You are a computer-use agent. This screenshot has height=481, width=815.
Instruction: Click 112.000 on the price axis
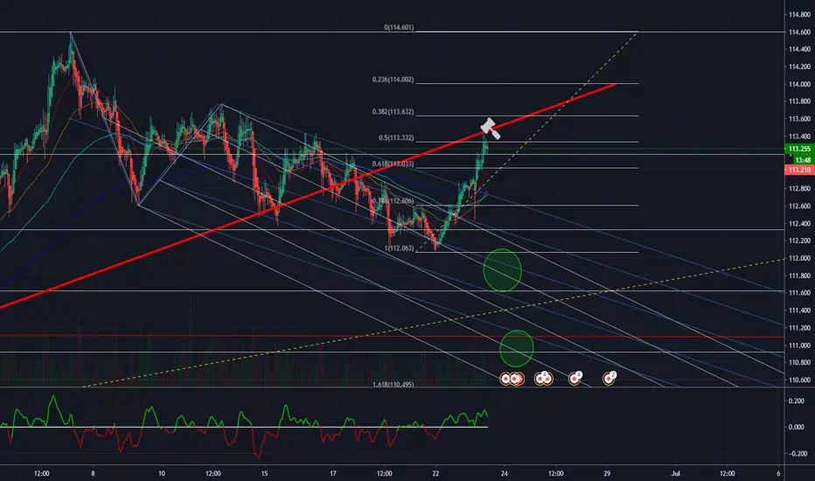pyautogui.click(x=799, y=259)
